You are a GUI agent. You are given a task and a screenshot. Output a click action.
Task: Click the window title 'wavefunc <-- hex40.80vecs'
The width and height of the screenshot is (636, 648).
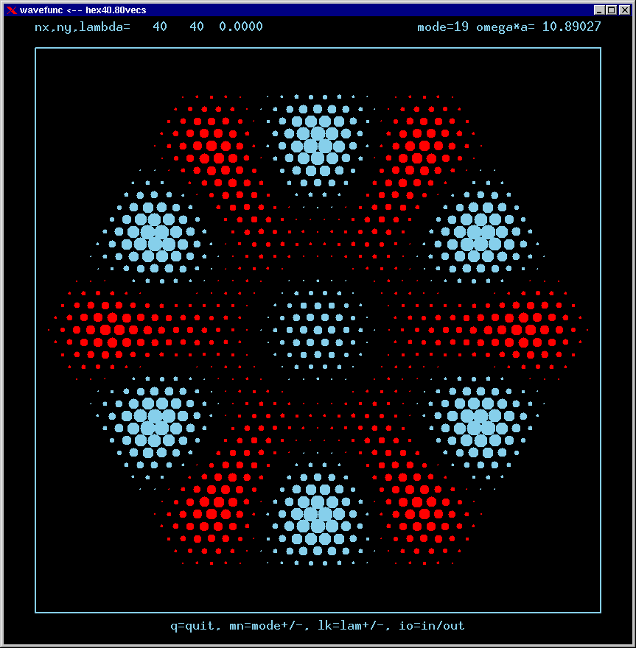click(x=83, y=10)
